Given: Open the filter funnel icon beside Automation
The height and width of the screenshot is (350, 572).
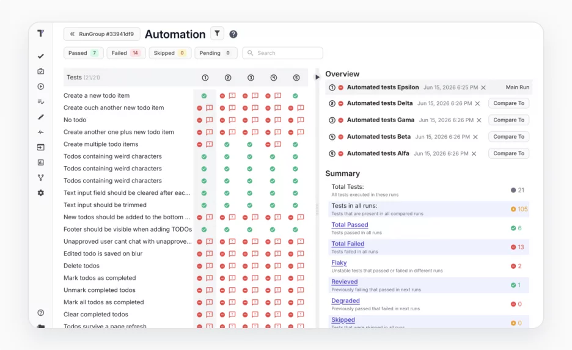Looking at the screenshot, I should coord(217,34).
